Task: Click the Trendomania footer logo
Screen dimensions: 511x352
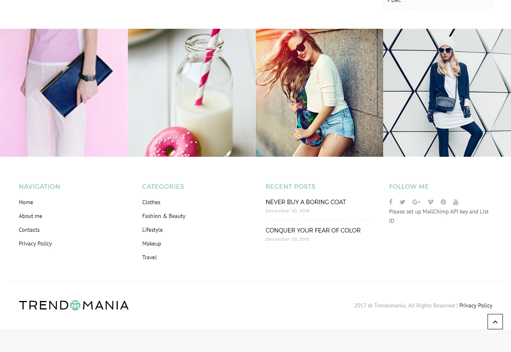Action: coord(74,305)
